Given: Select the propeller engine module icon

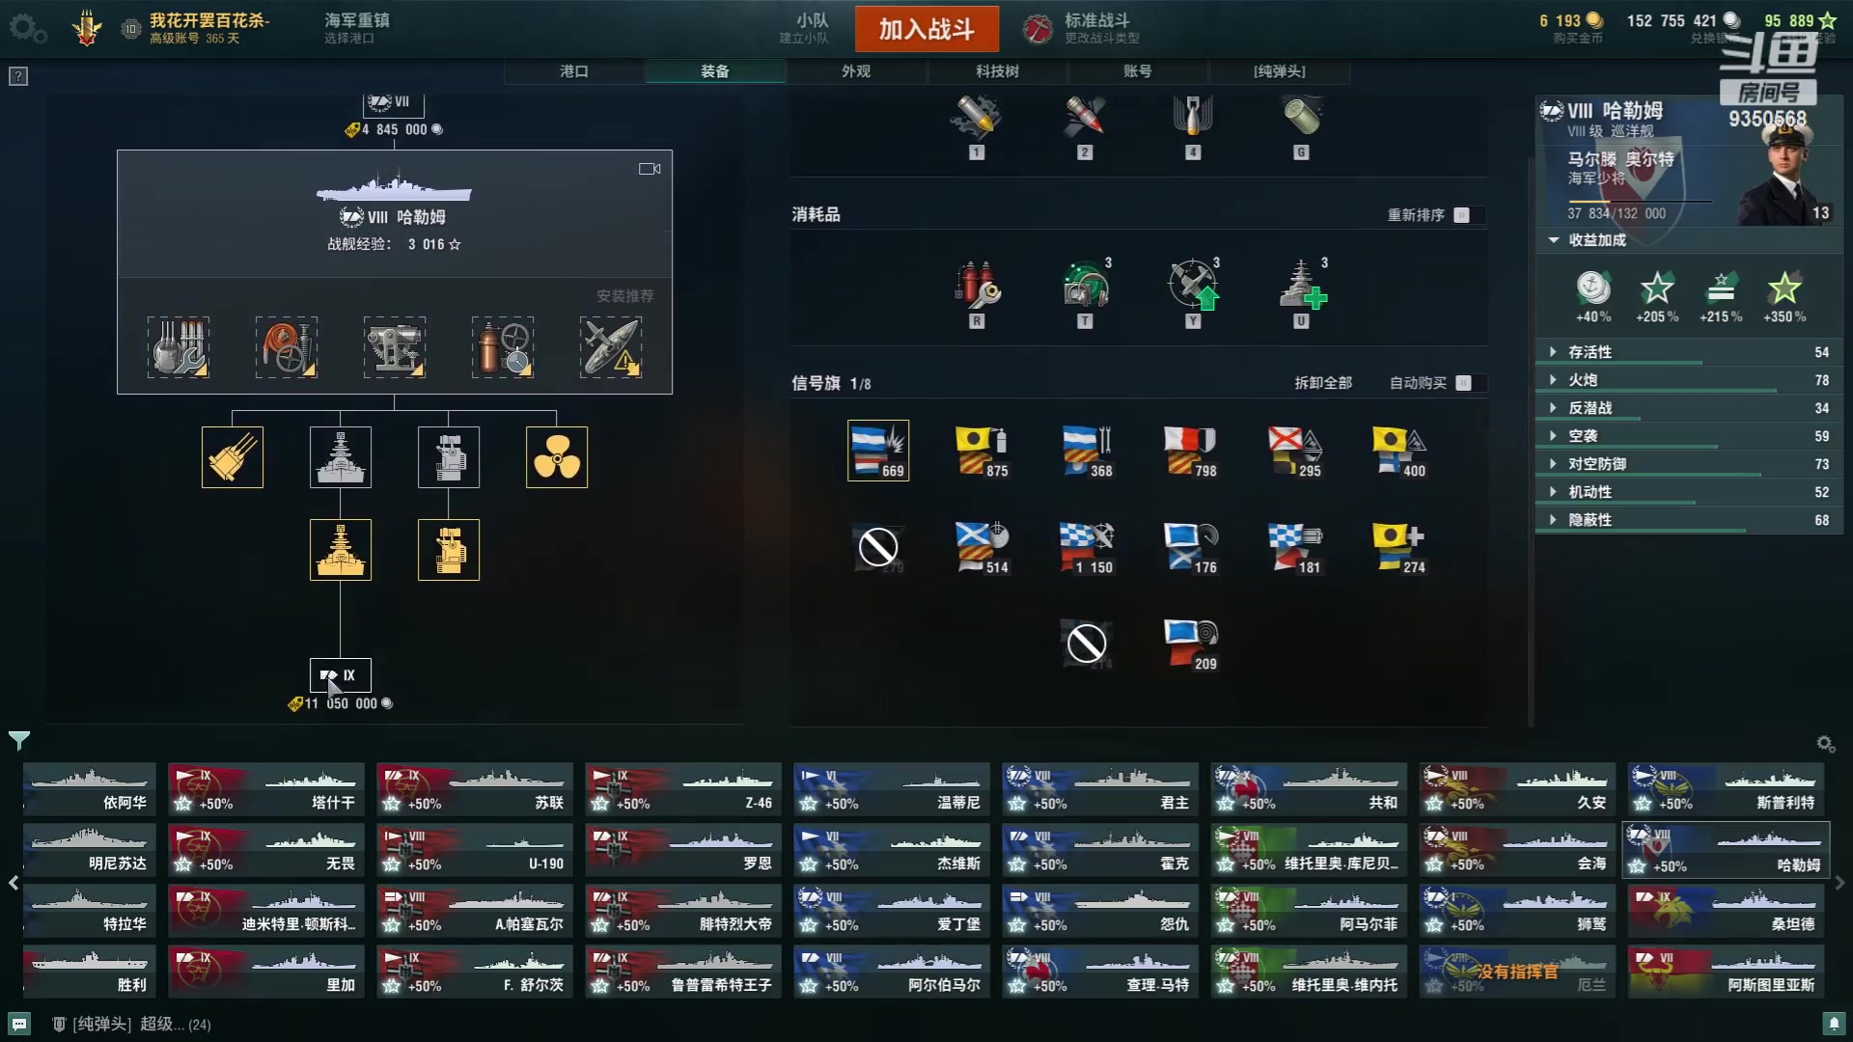Looking at the screenshot, I should click(557, 457).
